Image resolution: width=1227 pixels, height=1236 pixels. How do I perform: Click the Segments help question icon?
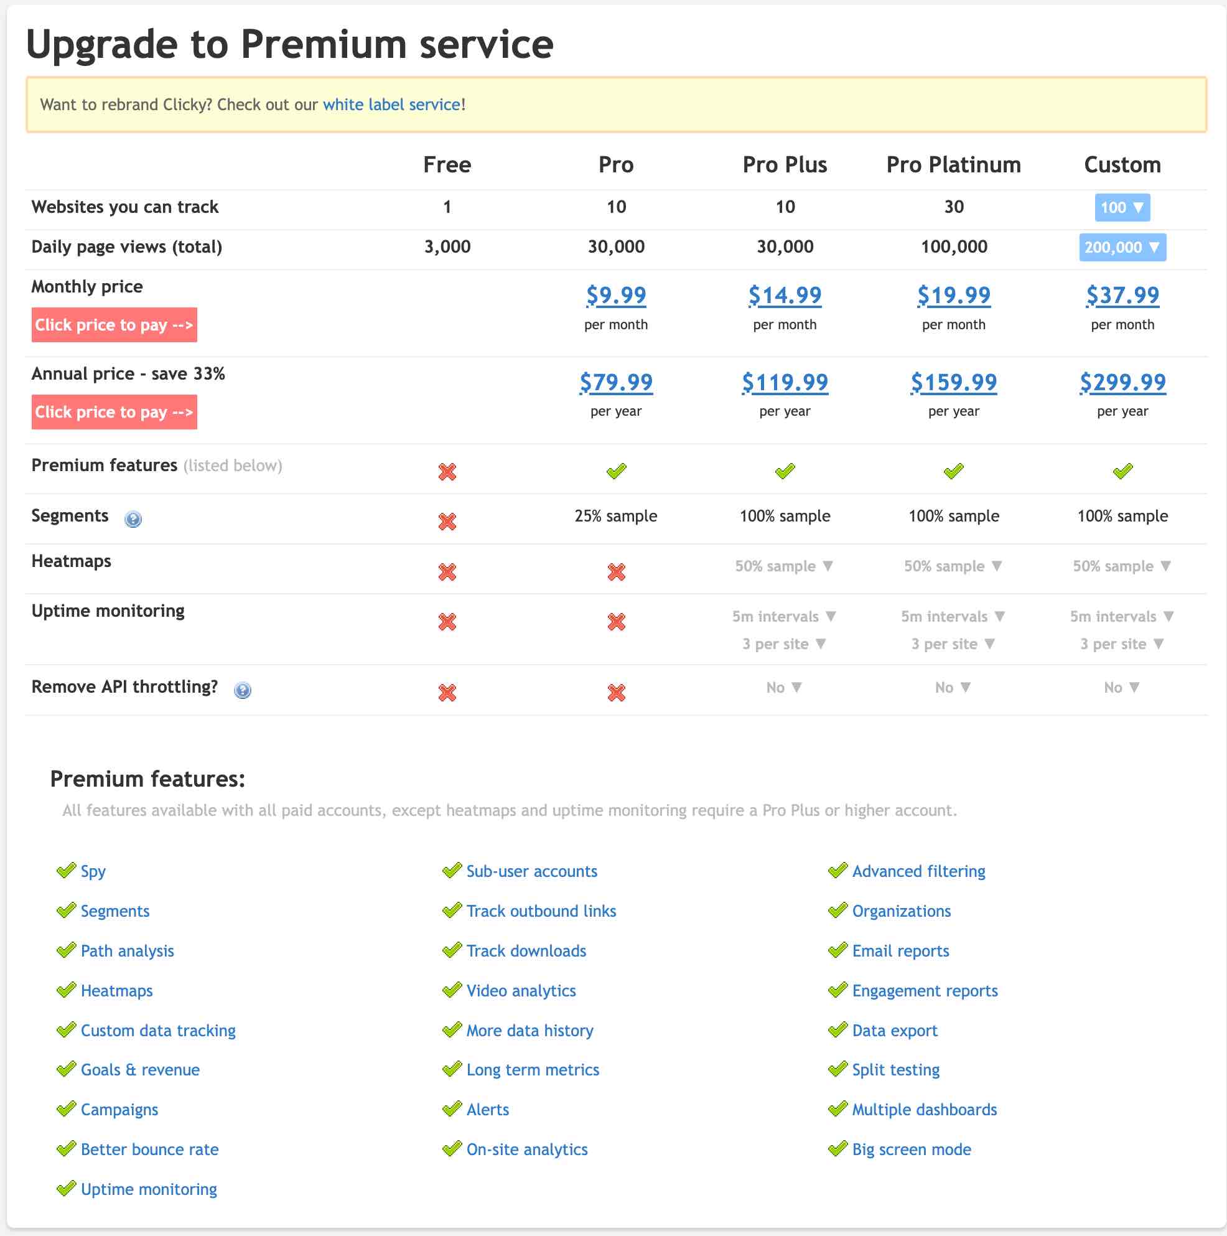[x=133, y=519]
